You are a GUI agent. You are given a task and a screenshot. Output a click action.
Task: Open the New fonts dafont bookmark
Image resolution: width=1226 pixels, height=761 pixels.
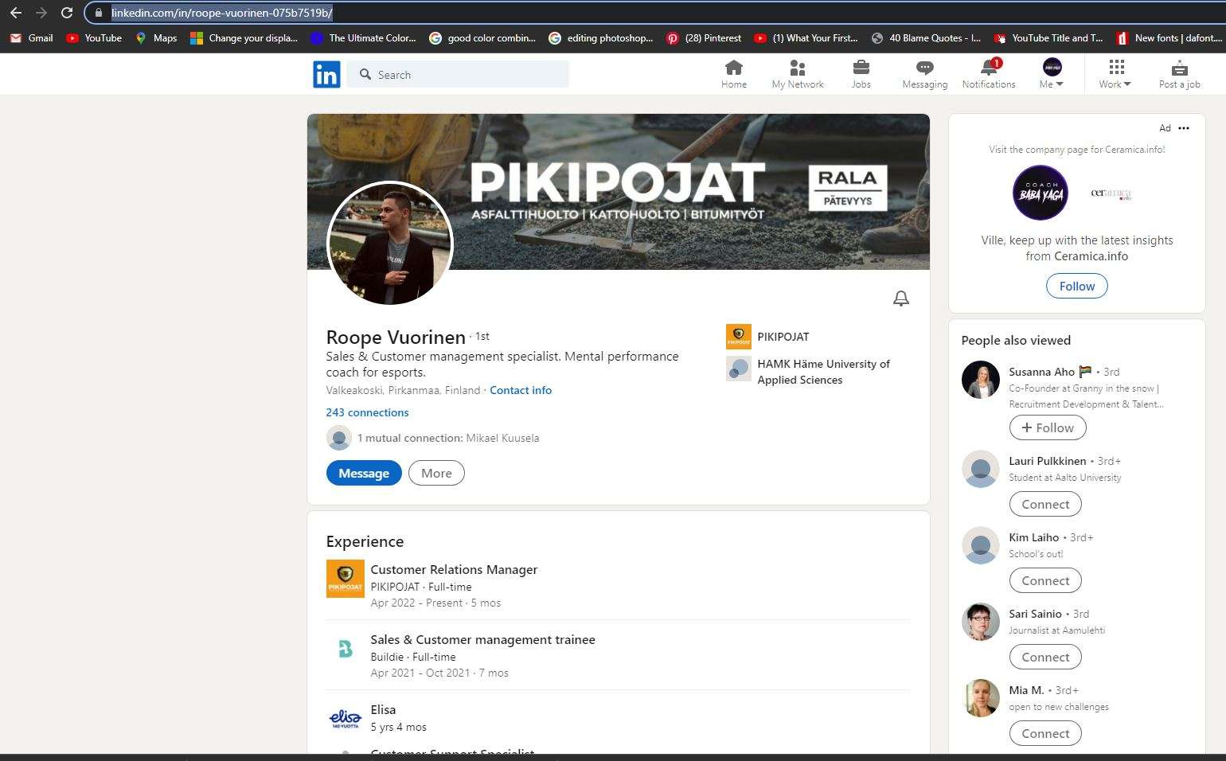1169,37
